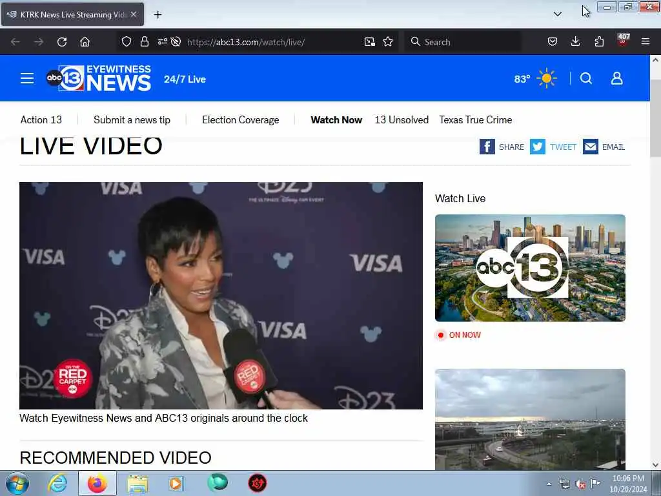Open the Firefox application menu

[646, 41]
